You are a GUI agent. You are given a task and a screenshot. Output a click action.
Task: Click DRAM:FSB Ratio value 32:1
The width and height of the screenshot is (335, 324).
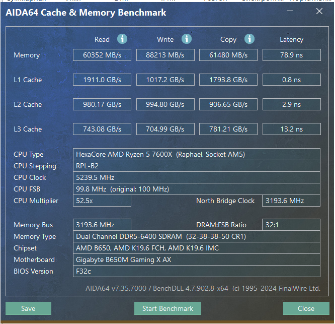(291, 225)
